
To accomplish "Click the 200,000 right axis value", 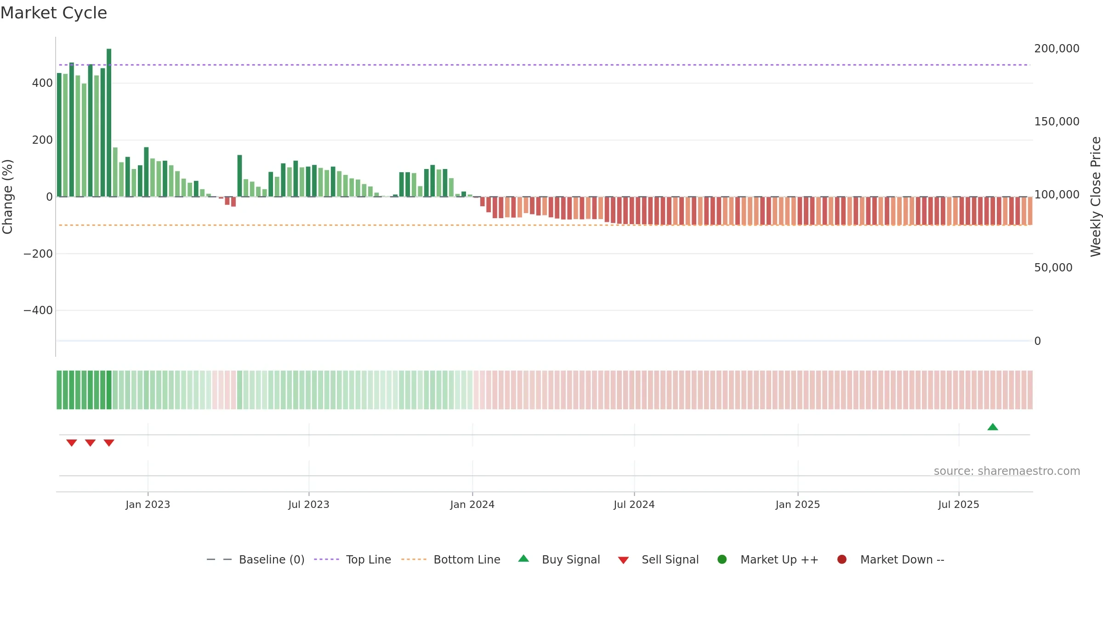I will (x=1057, y=48).
